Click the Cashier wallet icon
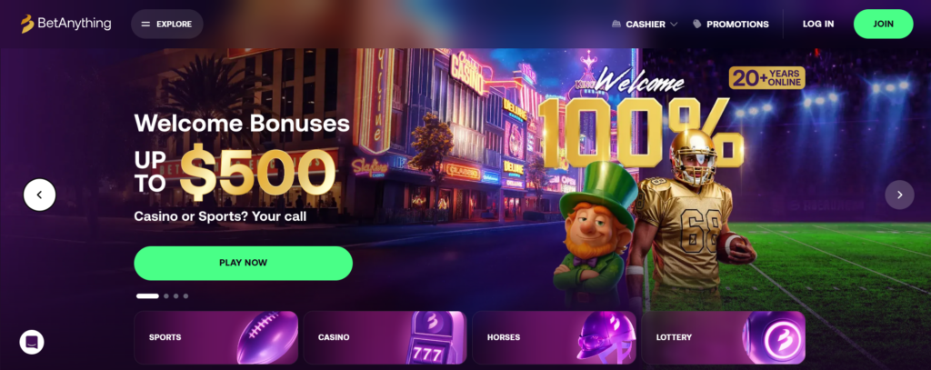This screenshot has height=370, width=931. pos(616,25)
